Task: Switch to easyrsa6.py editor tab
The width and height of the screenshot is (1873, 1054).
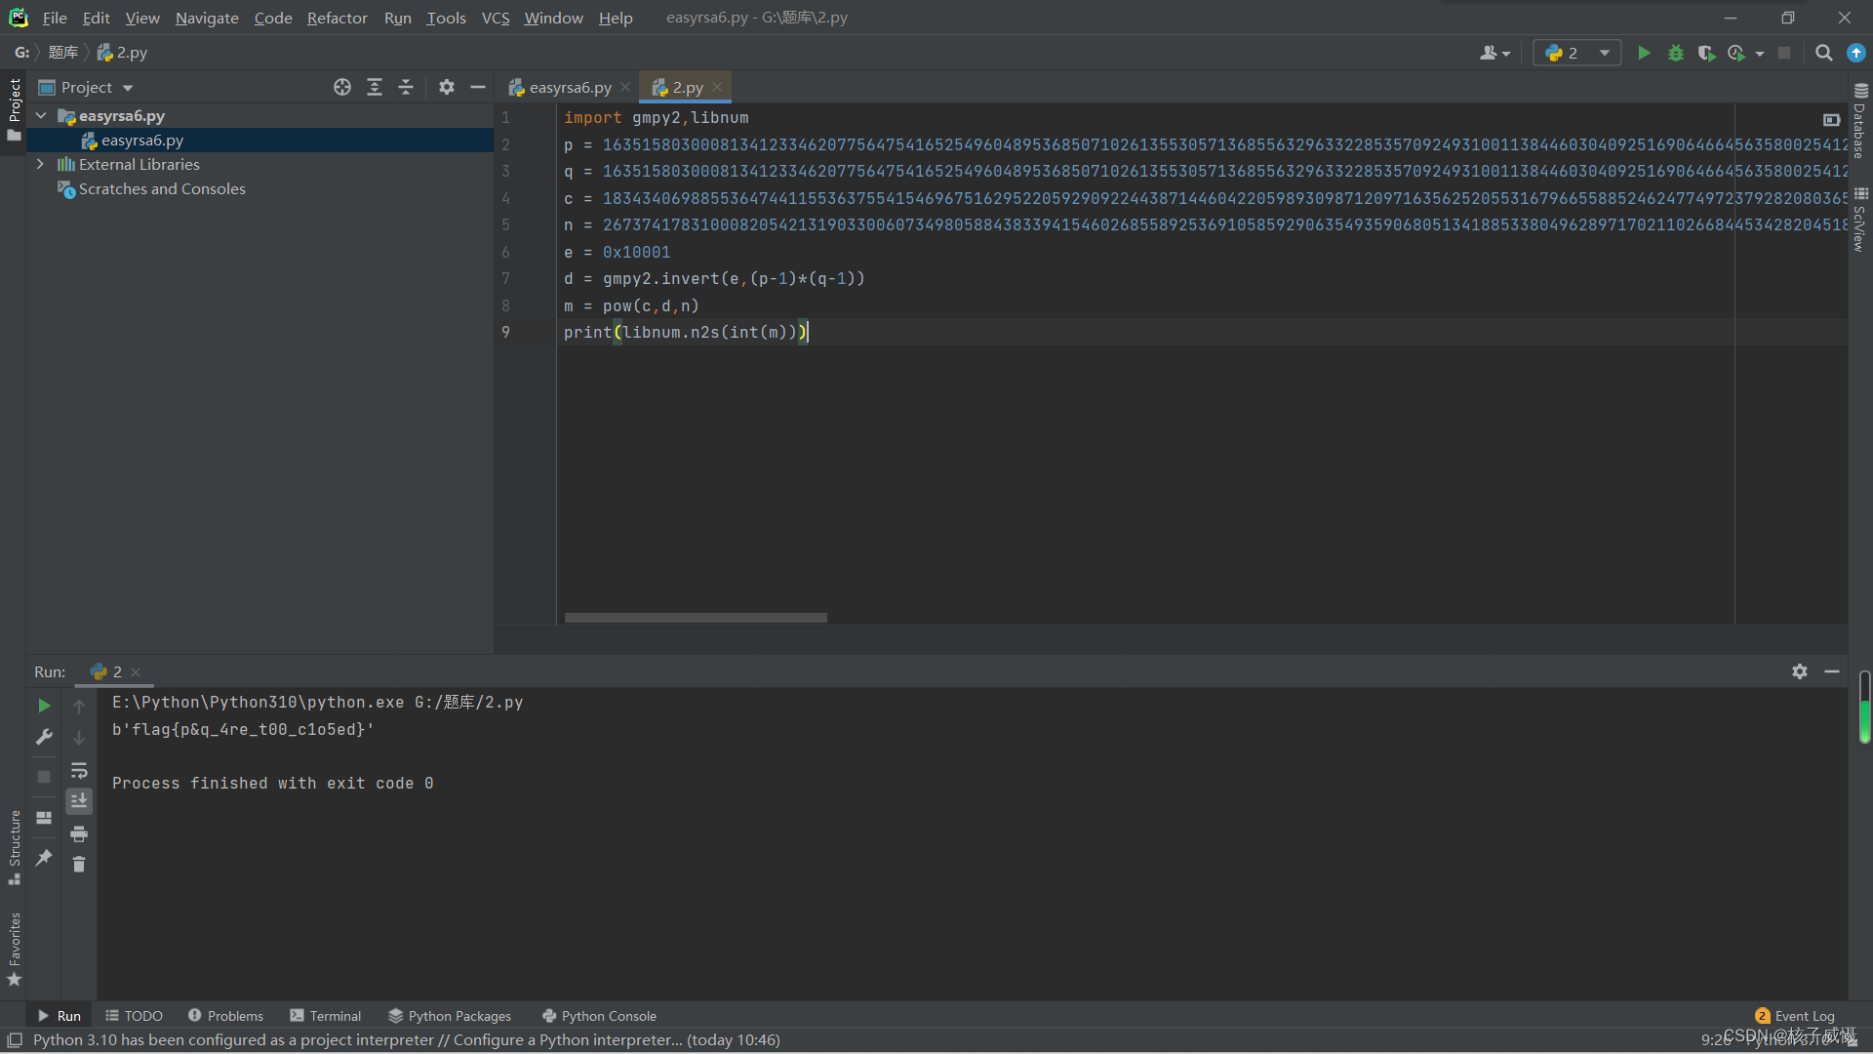Action: 570,87
